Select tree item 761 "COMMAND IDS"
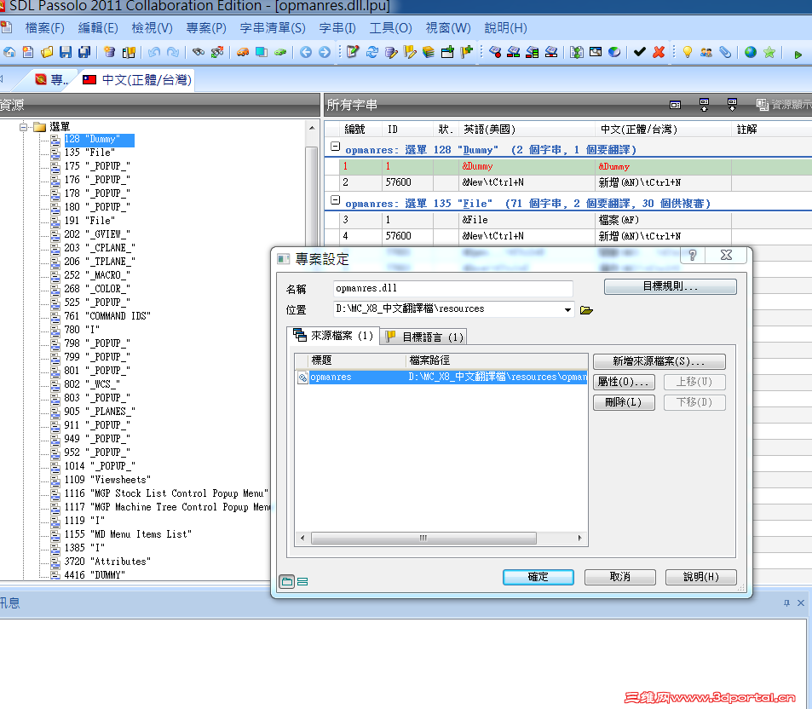The width and height of the screenshot is (812, 709). pyautogui.click(x=107, y=316)
